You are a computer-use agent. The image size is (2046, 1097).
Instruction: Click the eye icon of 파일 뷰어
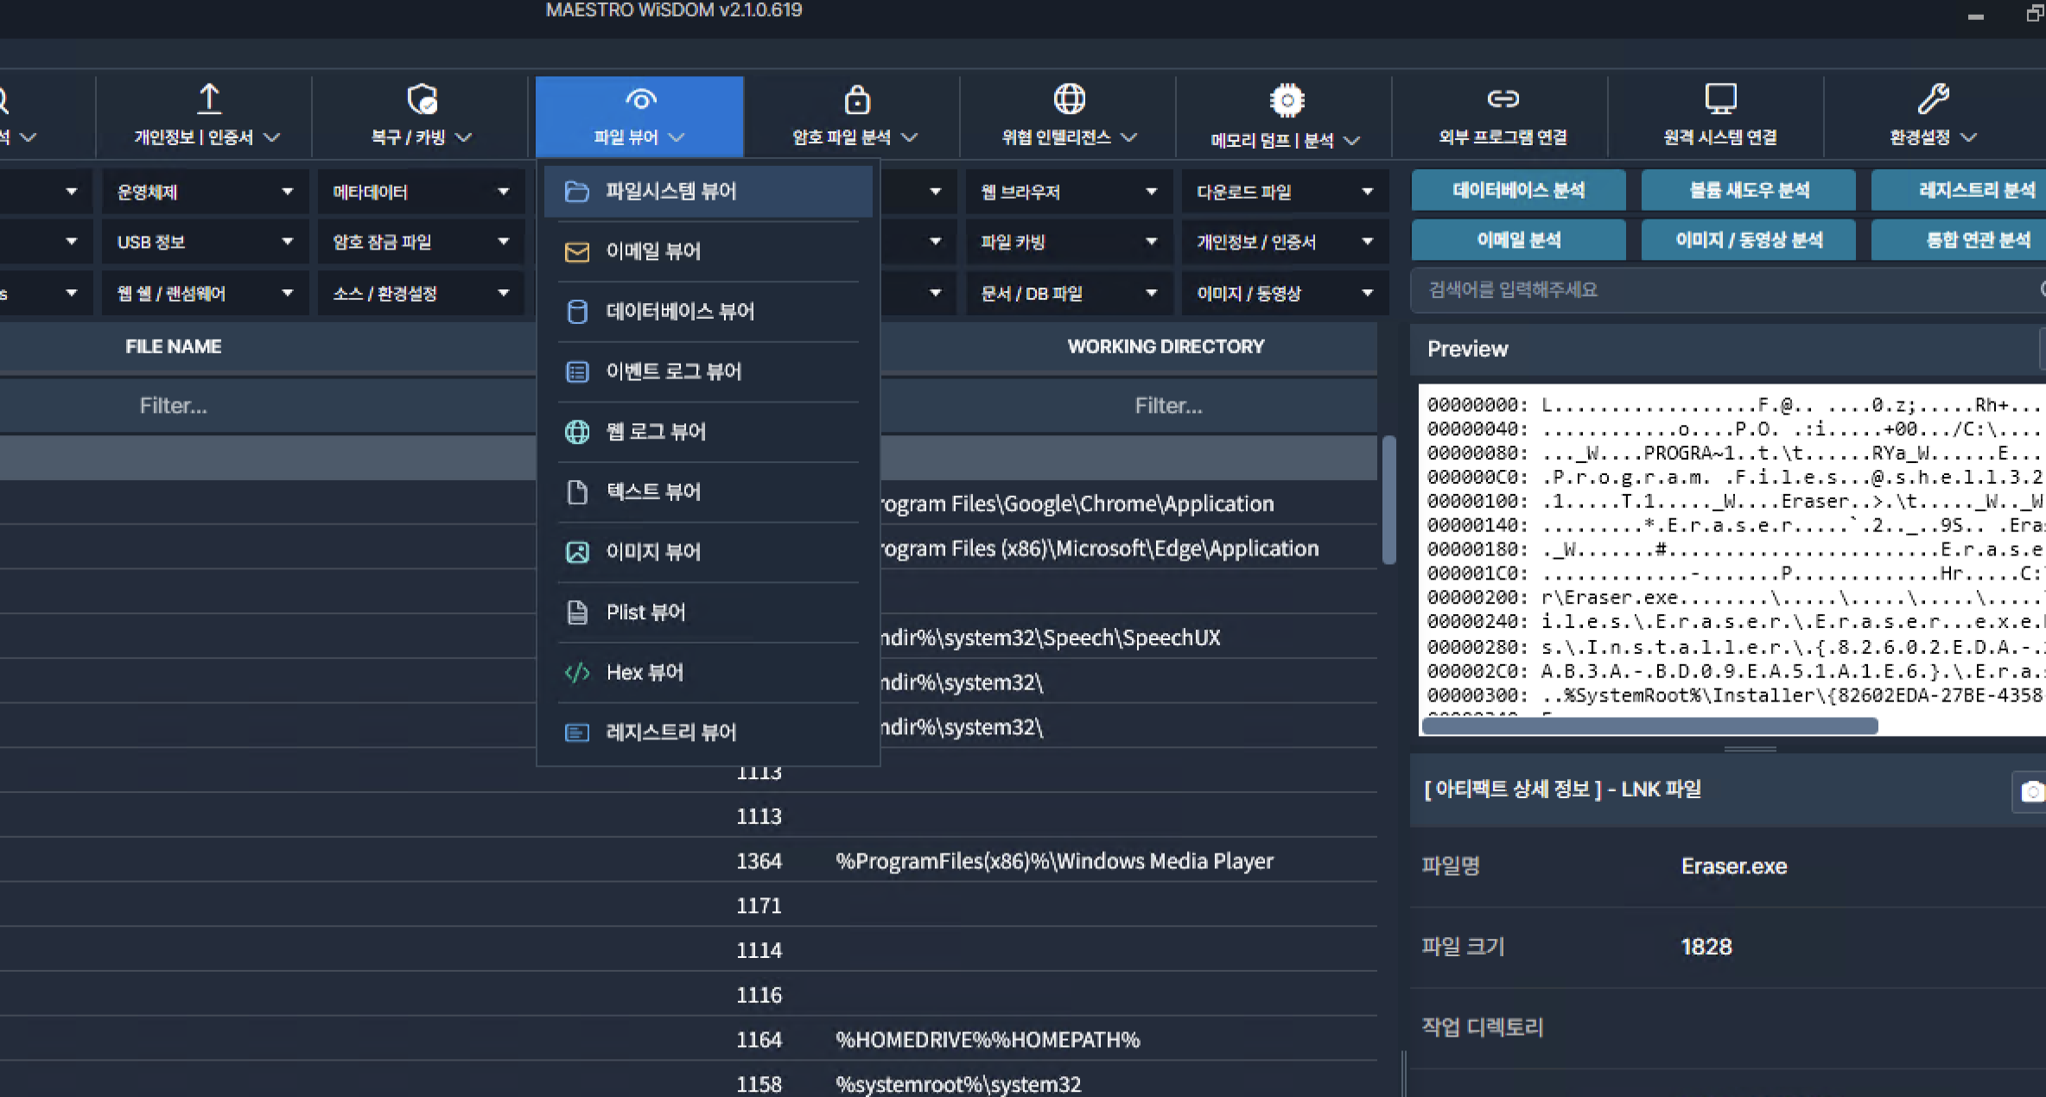click(640, 100)
